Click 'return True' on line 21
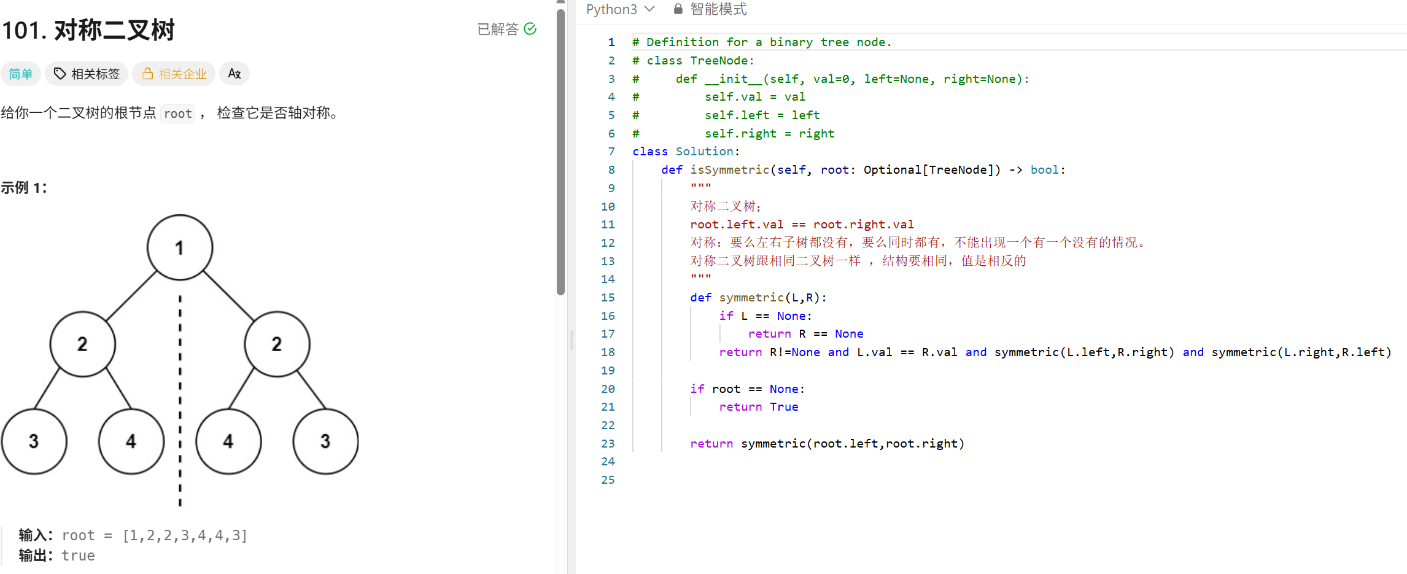The width and height of the screenshot is (1407, 574). pyautogui.click(x=759, y=407)
